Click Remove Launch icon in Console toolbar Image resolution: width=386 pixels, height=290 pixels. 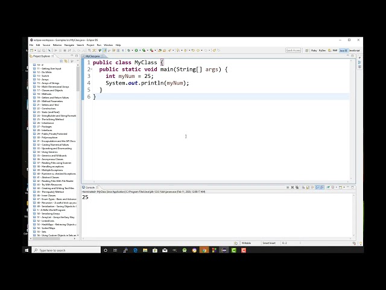[x=293, y=187]
